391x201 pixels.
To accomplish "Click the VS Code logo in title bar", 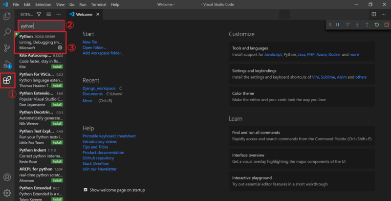I will 5,4.
